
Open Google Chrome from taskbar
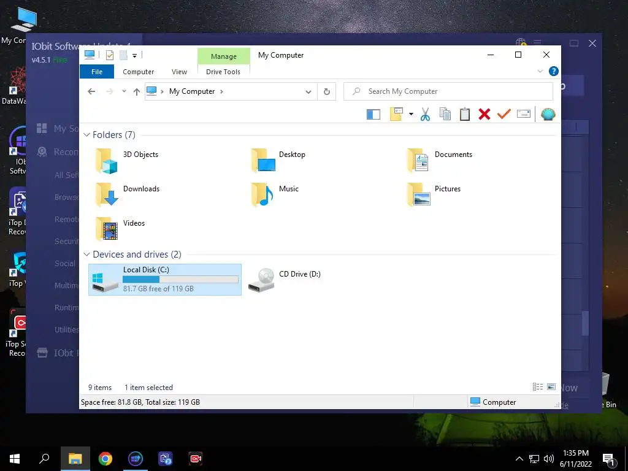click(105, 459)
